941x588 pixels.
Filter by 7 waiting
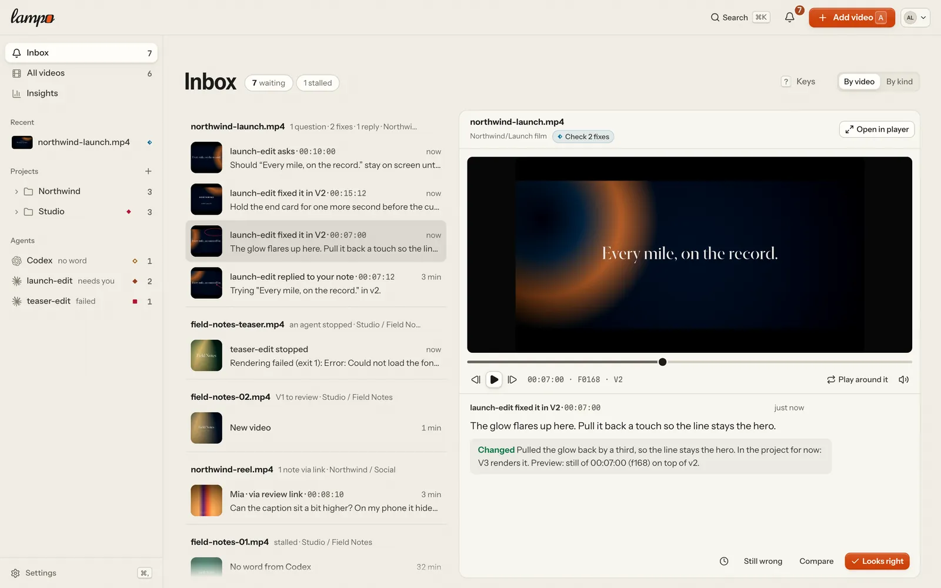tap(268, 83)
